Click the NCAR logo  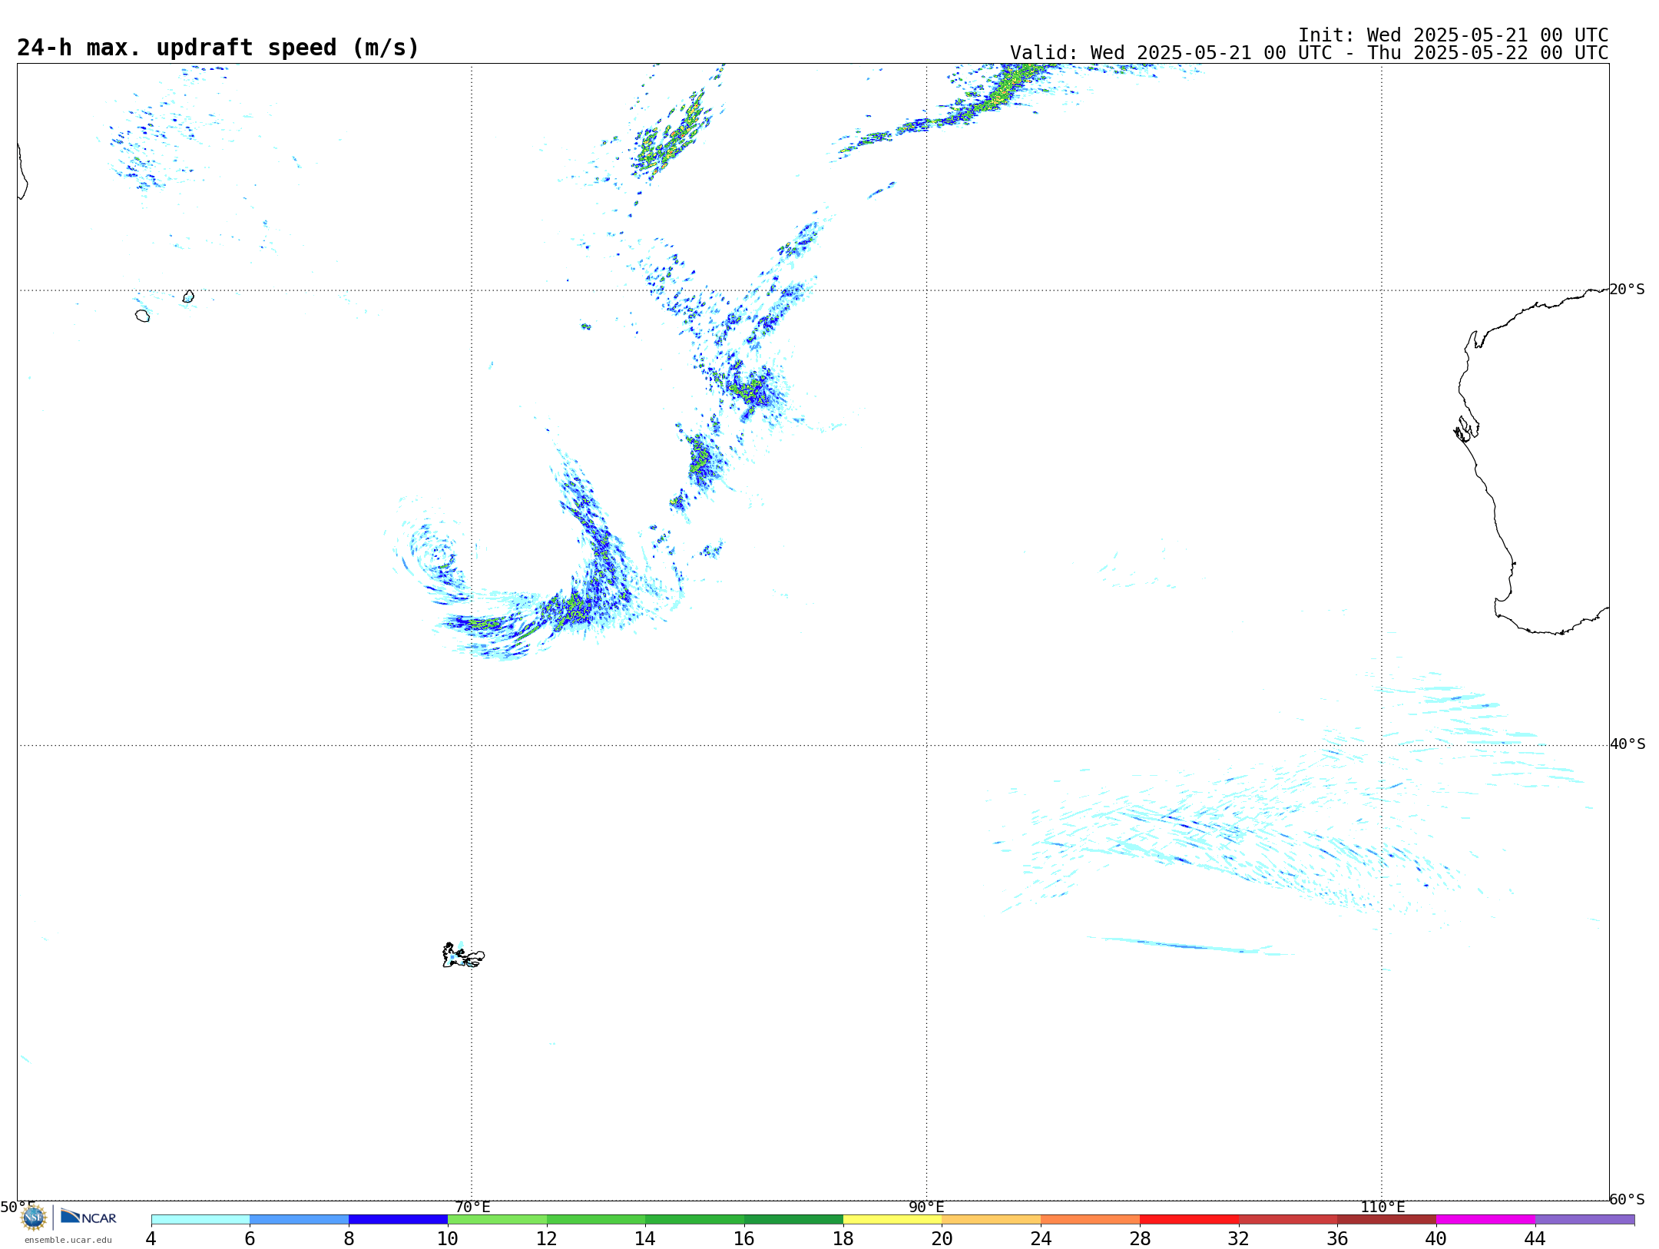pos(88,1217)
